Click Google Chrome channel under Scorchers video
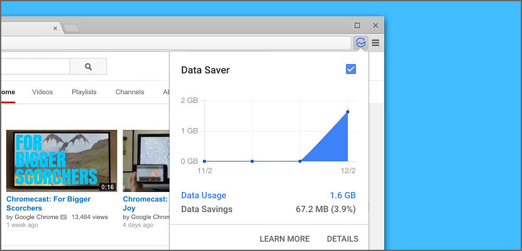The width and height of the screenshot is (522, 251). click(36, 217)
